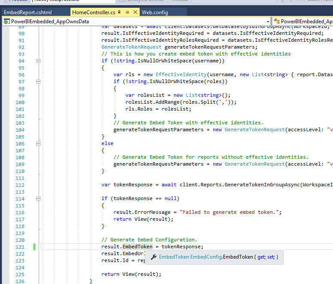Click line number 112 in the margin
This screenshot has height=284, width=333.
click(x=20, y=185)
